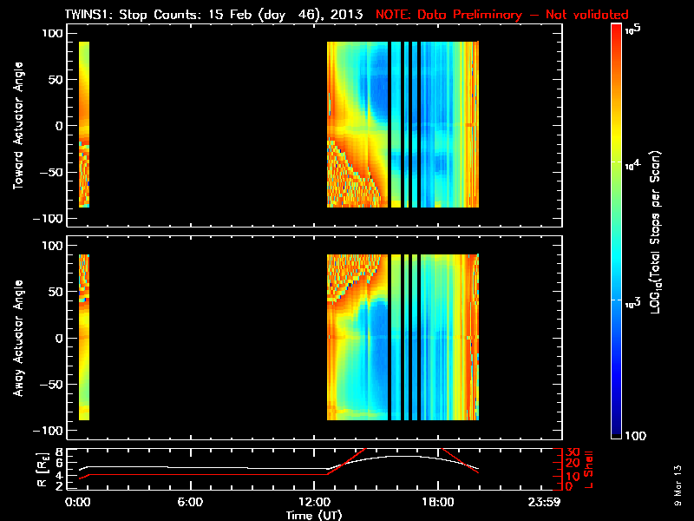Click the '12:00' time tick label
The width and height of the screenshot is (694, 521).
(x=314, y=502)
